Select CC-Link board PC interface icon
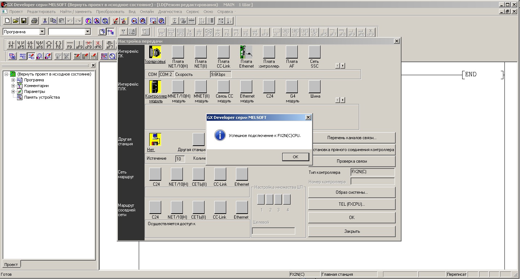Viewport: 520px width, 279px height. click(224, 52)
